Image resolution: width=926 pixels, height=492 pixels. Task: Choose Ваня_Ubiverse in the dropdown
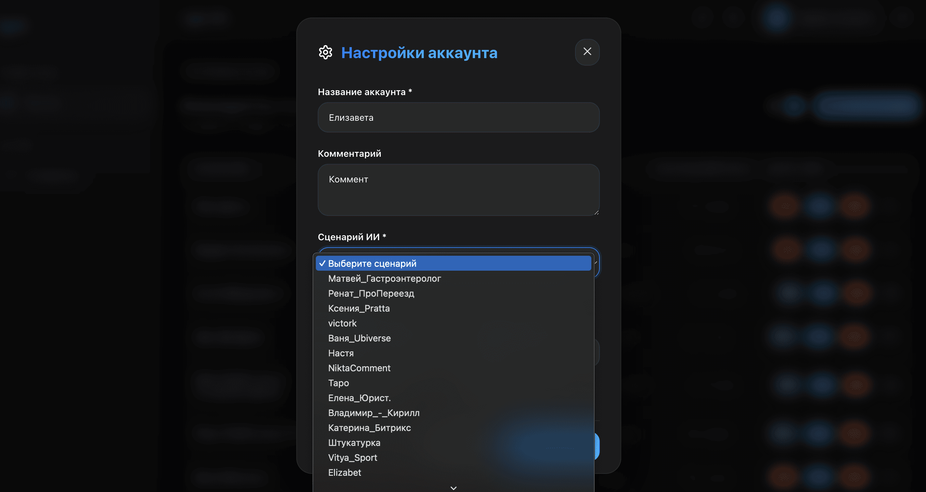[453, 338]
